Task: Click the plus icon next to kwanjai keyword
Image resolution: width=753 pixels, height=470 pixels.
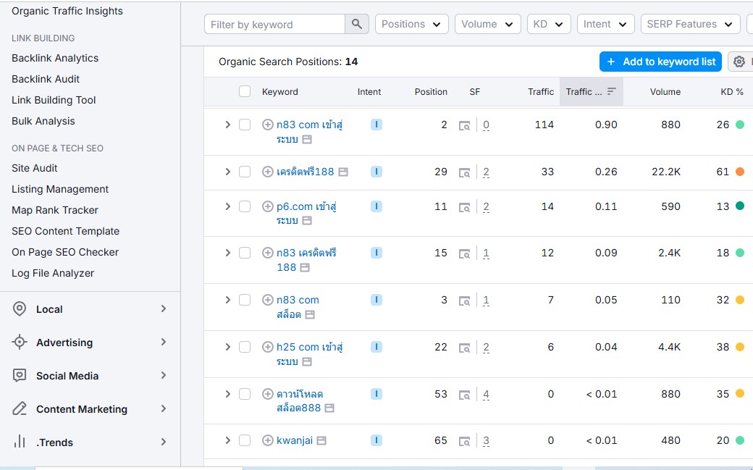Action: click(x=267, y=440)
